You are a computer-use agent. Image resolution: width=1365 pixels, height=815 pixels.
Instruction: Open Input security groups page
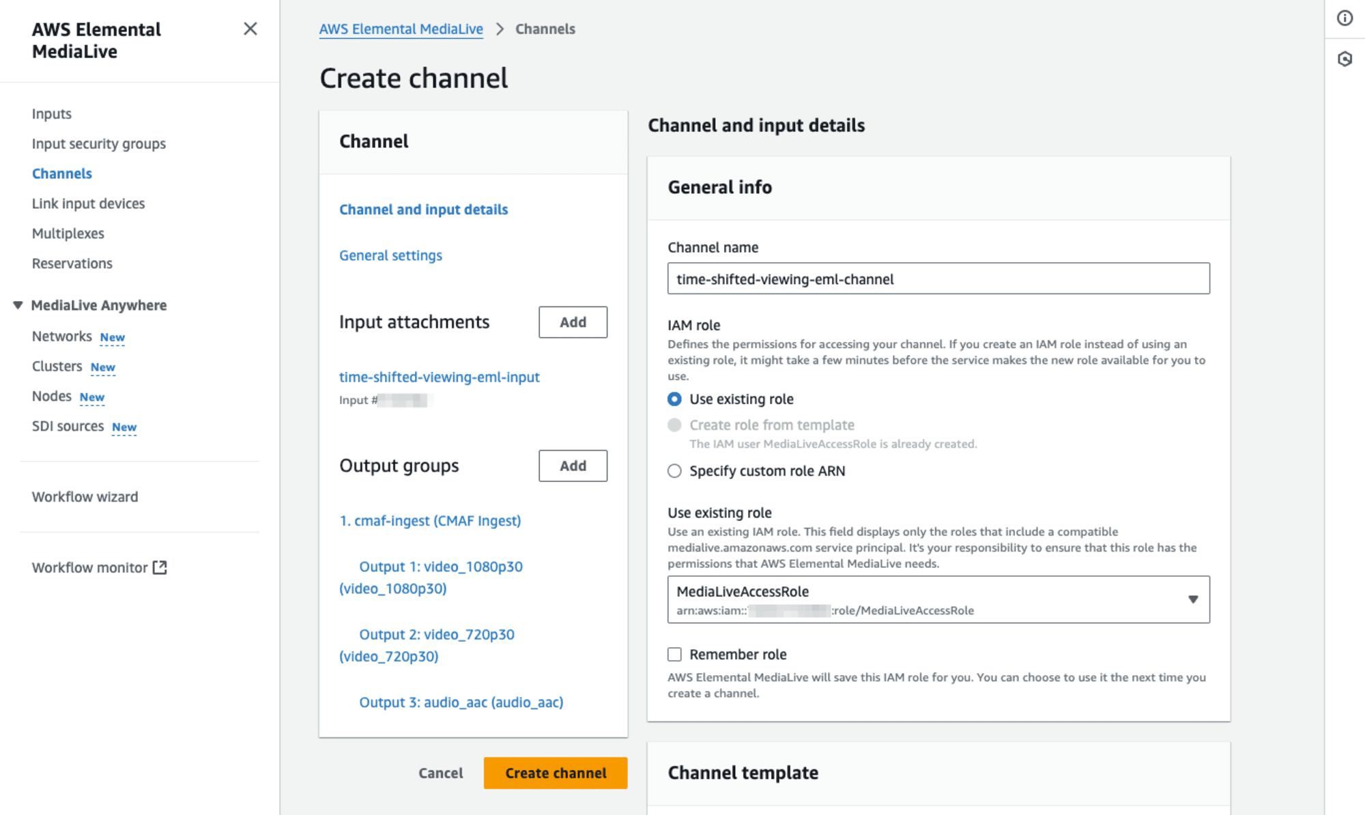[99, 143]
